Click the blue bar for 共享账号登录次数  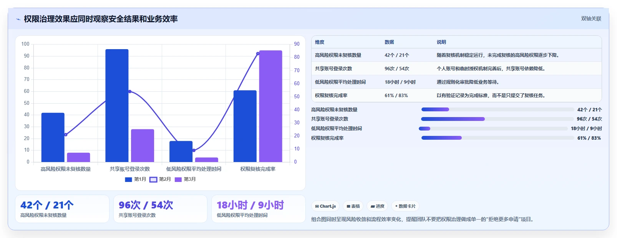117,106
